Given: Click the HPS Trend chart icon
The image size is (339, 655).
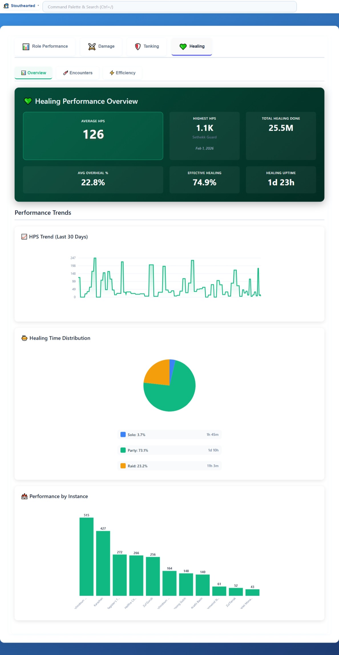Looking at the screenshot, I should 24,237.
